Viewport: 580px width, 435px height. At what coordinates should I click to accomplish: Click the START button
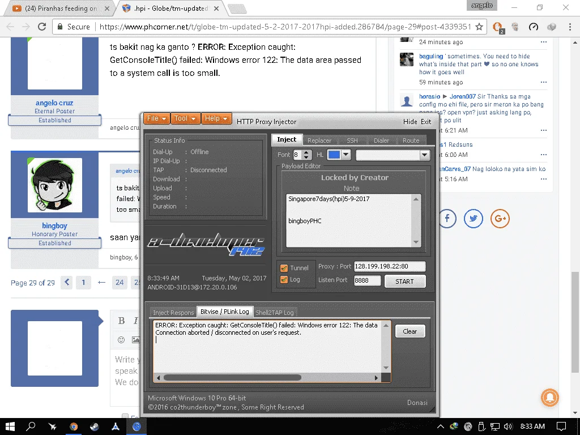(x=404, y=282)
